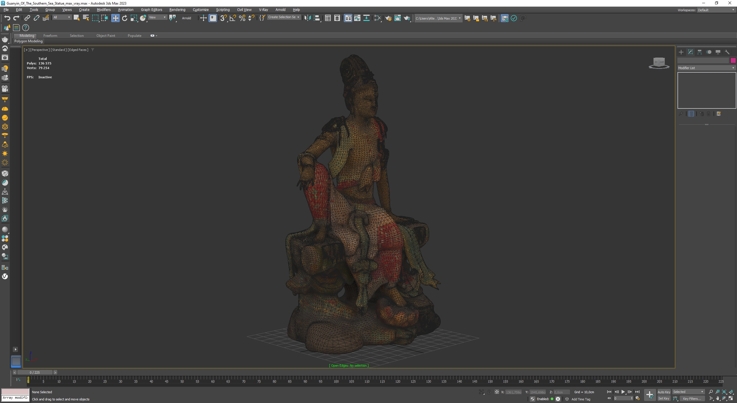This screenshot has width=737, height=403.
Task: Open the Graph Editors menu
Action: pyautogui.click(x=151, y=9)
